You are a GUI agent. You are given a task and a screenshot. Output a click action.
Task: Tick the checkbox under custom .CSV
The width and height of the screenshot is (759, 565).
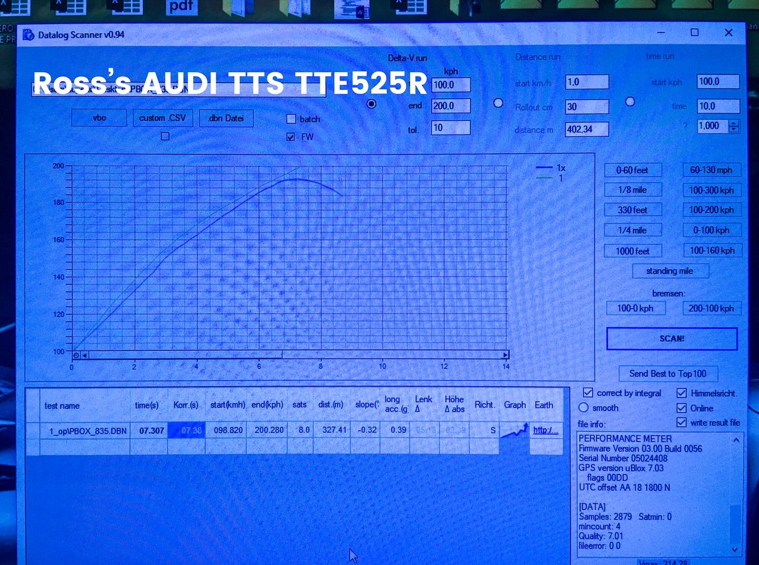(x=165, y=136)
